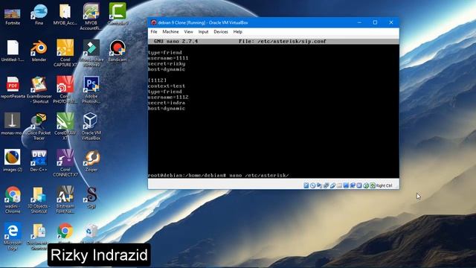Viewport: 476px width, 268px height.
Task: Select the Zoiper desktop shortcut
Action: pyautogui.click(x=91, y=161)
